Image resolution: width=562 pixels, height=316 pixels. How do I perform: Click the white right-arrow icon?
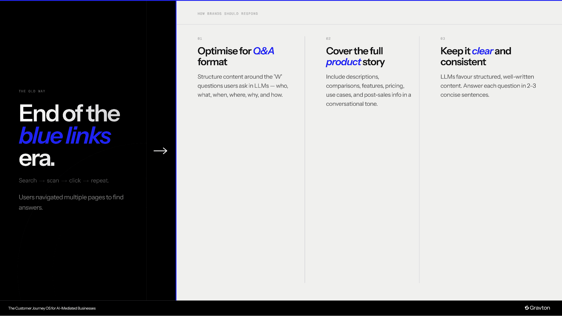[x=160, y=151]
